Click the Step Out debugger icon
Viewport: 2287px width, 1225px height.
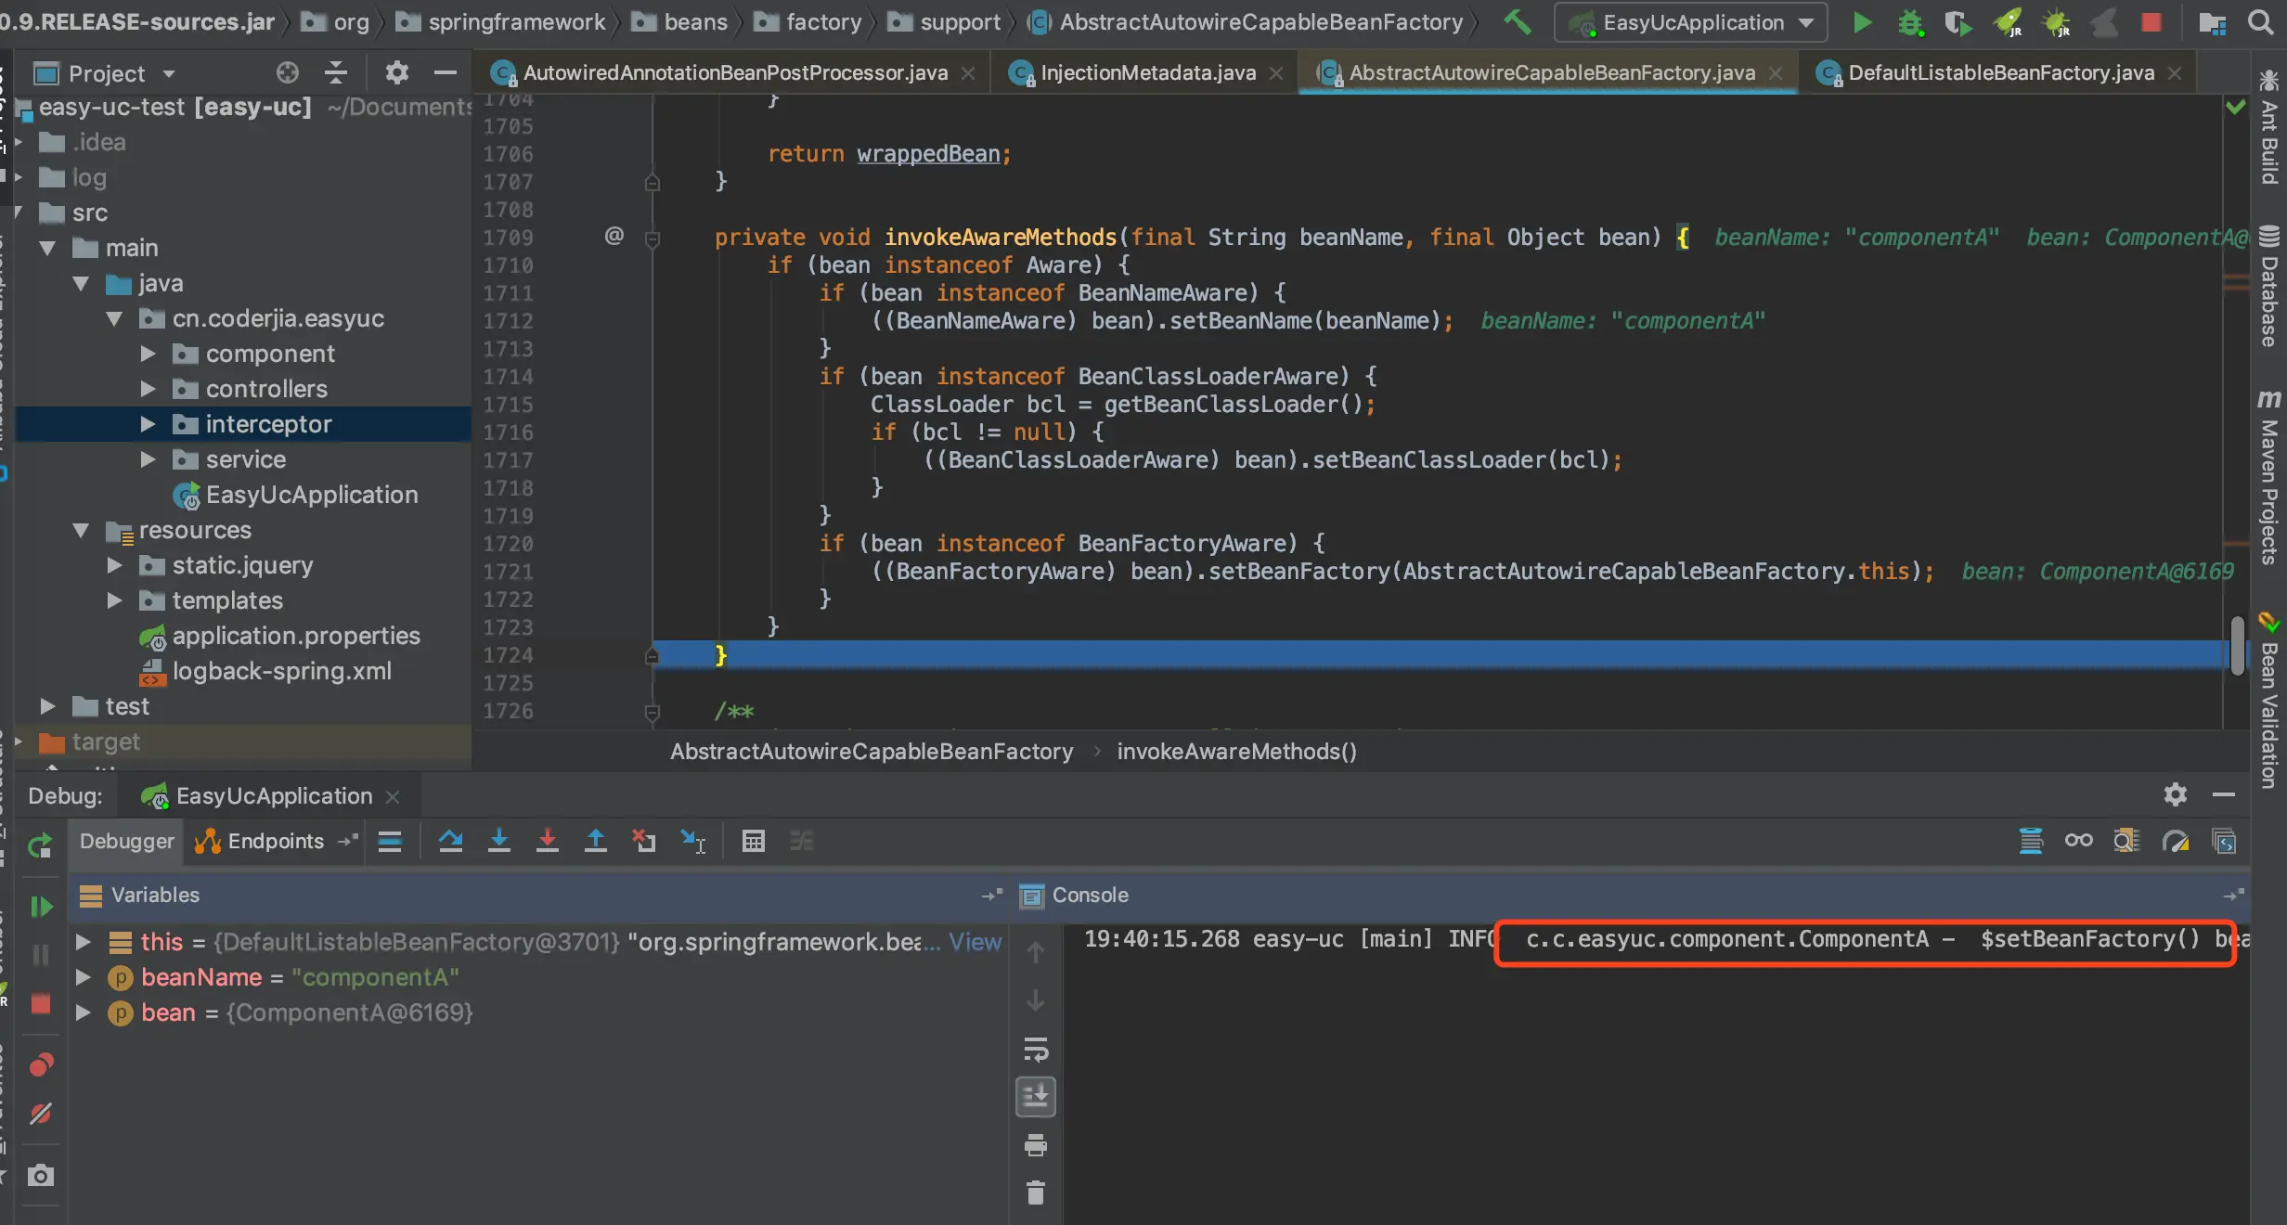point(596,841)
